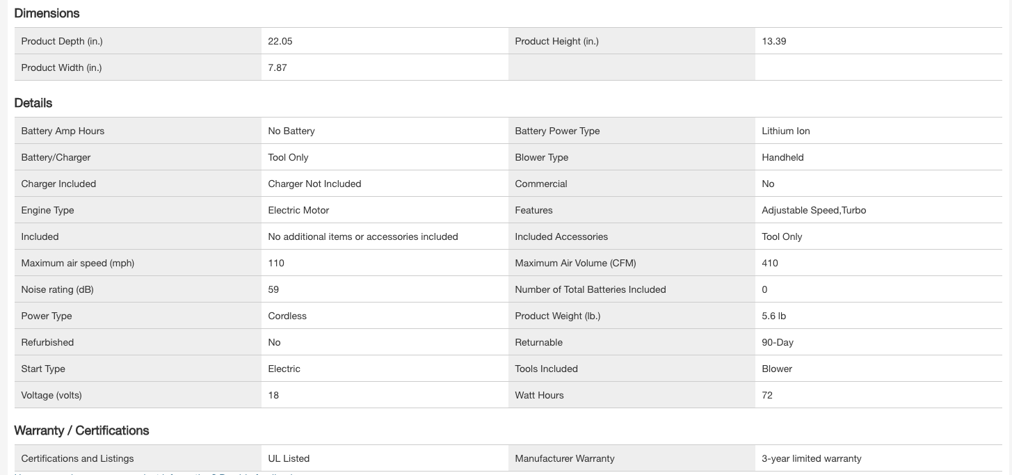
Task: Click the Dimensions section heading
Action: point(47,13)
